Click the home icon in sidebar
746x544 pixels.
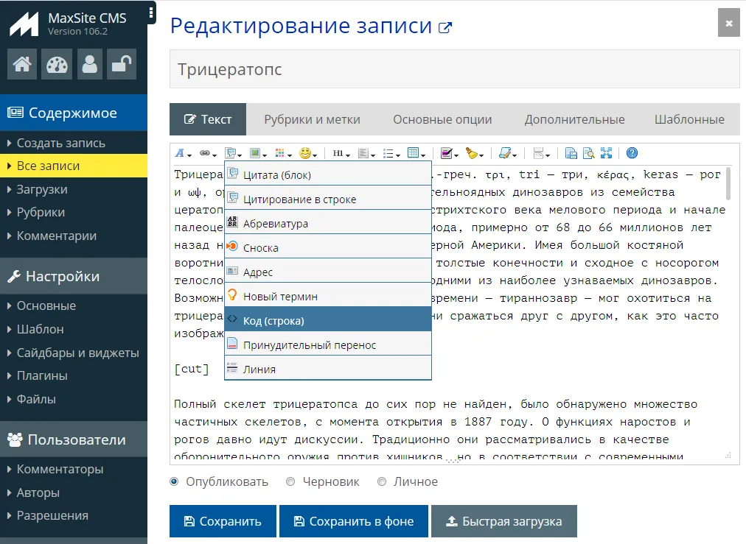coord(22,65)
